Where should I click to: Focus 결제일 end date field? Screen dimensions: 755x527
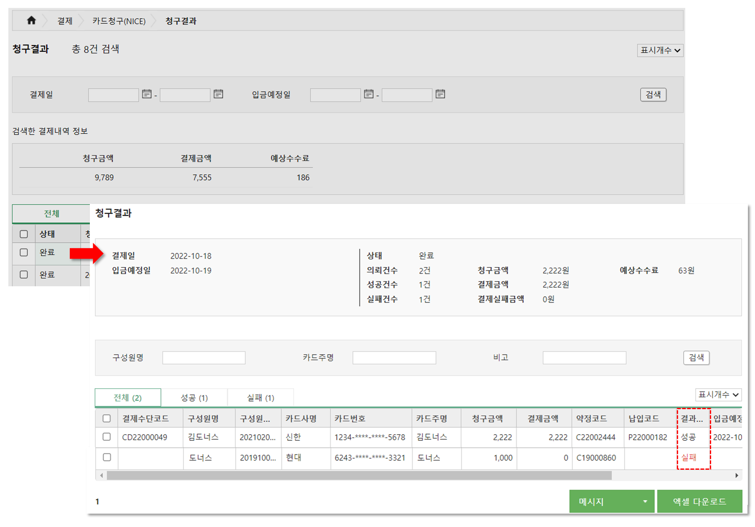coord(185,95)
